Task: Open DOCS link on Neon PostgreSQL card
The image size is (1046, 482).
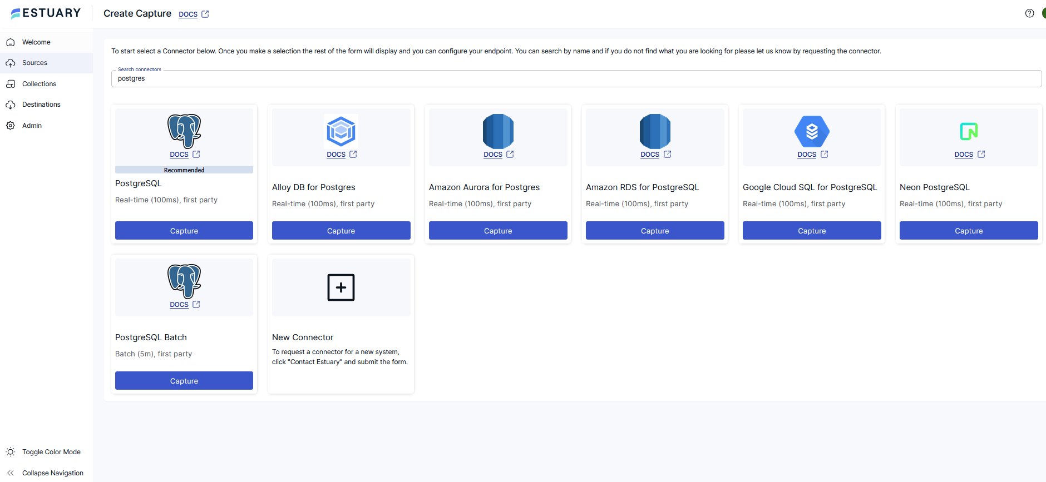Action: pos(964,155)
